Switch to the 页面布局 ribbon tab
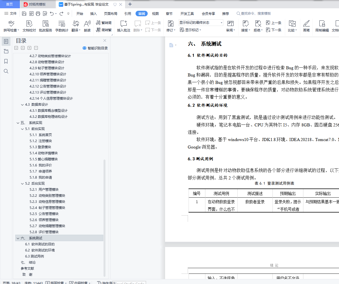 pos(111,14)
